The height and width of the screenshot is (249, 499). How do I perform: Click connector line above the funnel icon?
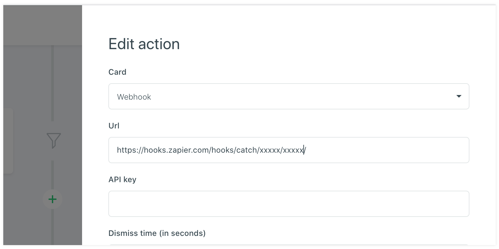[53, 82]
